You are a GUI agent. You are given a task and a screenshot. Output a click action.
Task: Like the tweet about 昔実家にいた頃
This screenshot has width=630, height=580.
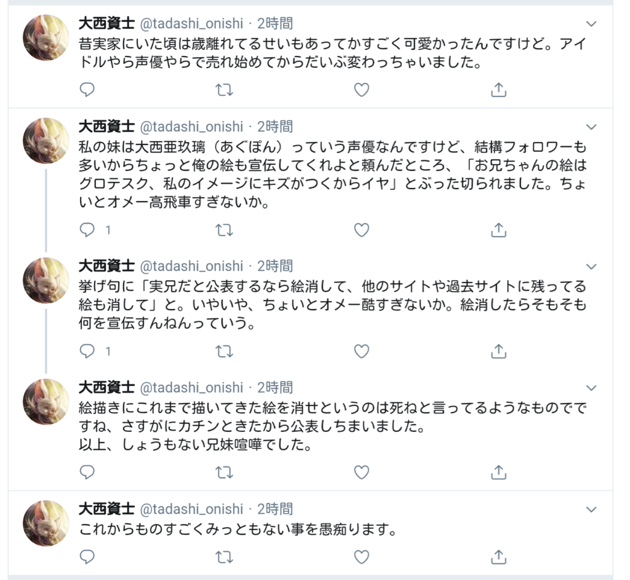362,90
